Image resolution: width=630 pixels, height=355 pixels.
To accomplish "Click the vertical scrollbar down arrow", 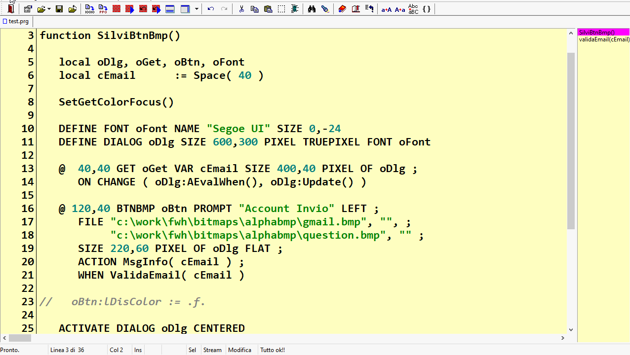I will click(571, 329).
